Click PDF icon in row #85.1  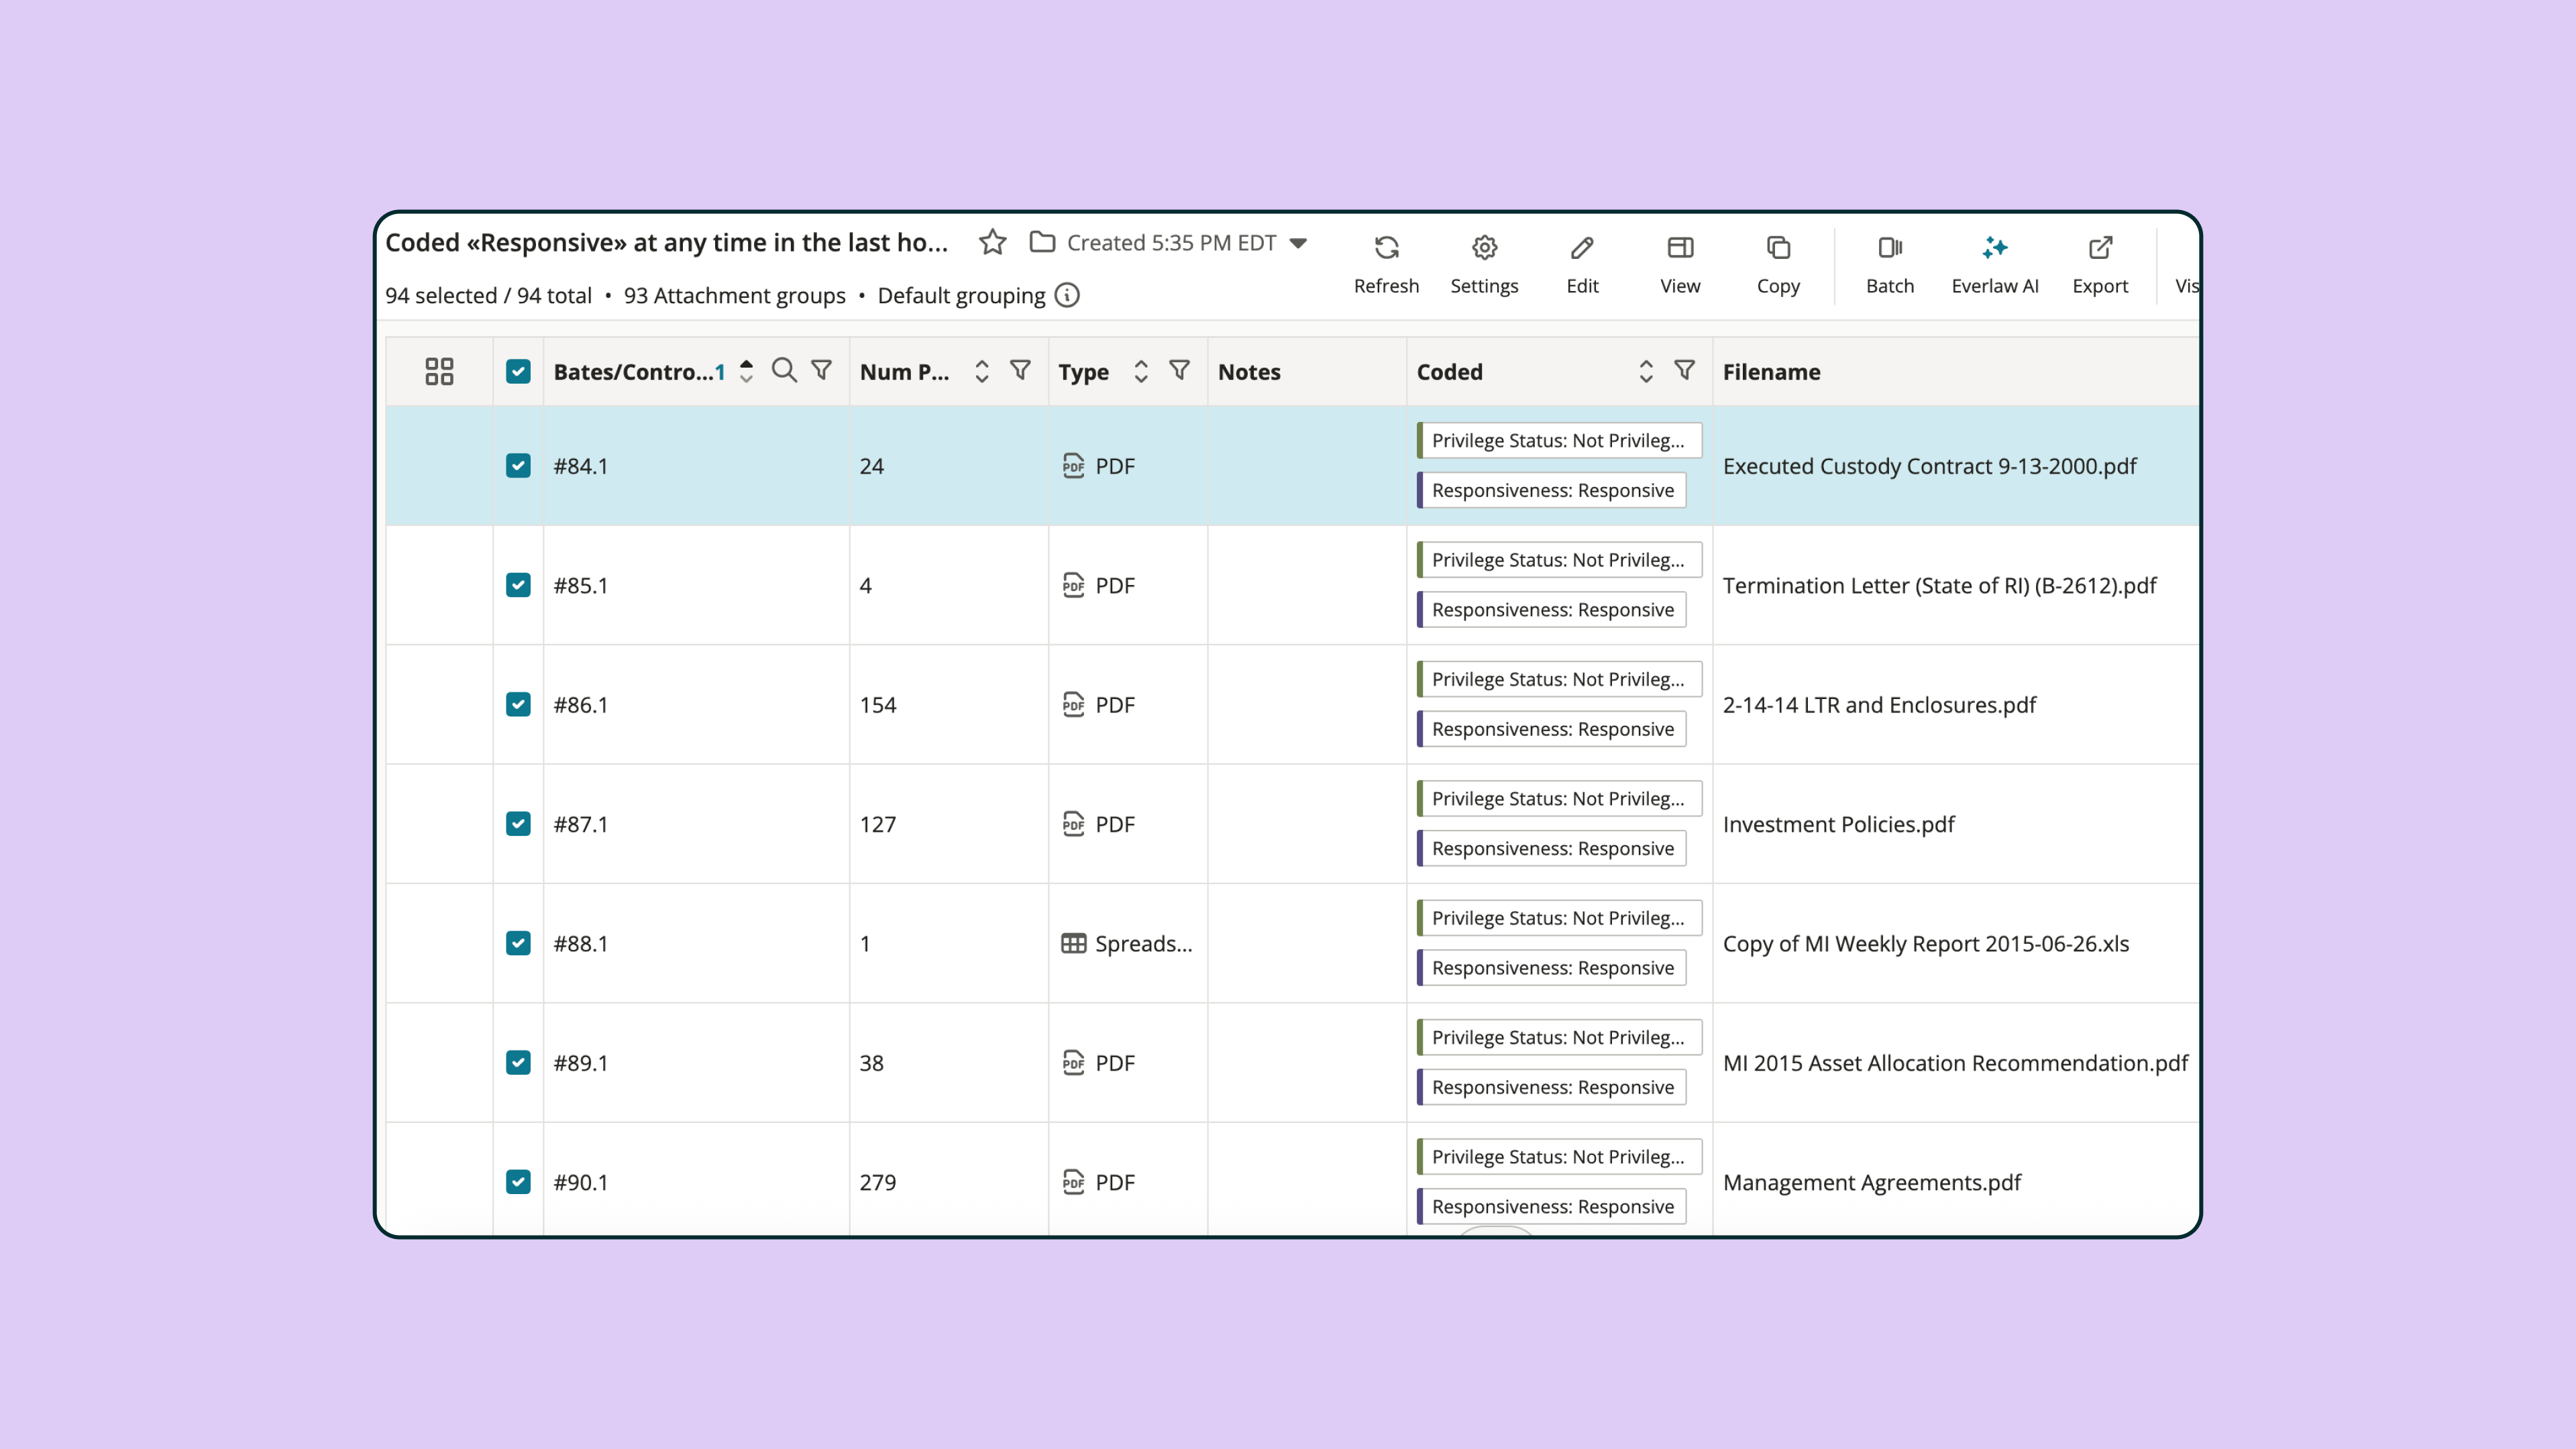(1073, 585)
